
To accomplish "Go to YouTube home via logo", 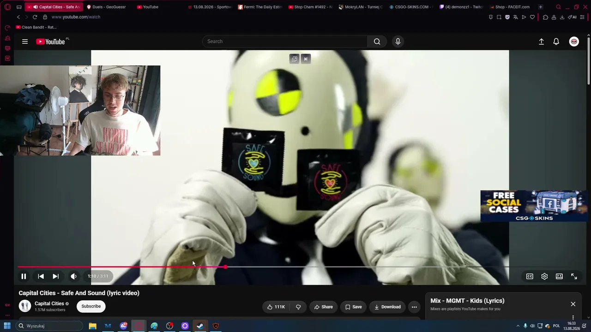I will tap(51, 41).
